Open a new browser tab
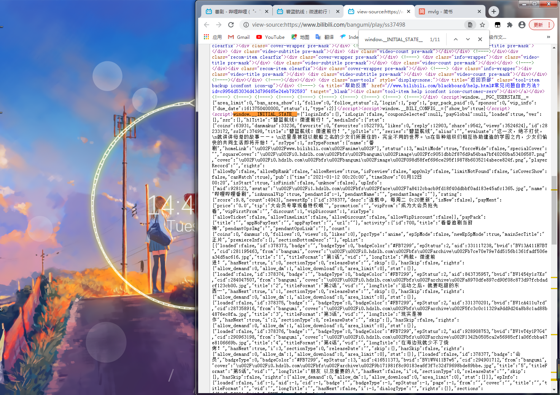The height and width of the screenshot is (395, 560). [x=494, y=11]
